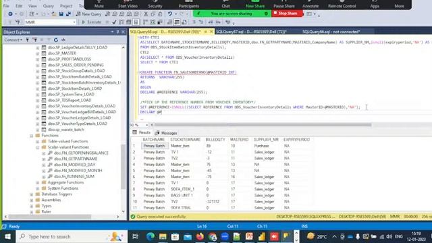
Task: Click the STOCKITEMNAME column header
Action: pyautogui.click(x=186, y=140)
